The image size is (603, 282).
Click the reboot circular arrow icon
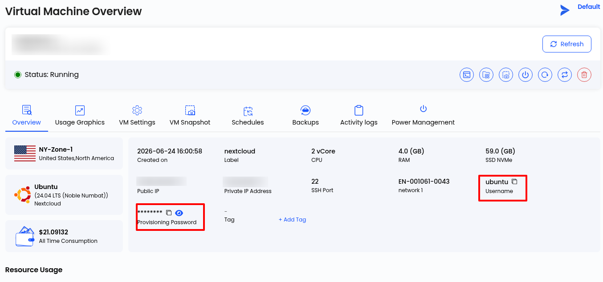(x=545, y=75)
